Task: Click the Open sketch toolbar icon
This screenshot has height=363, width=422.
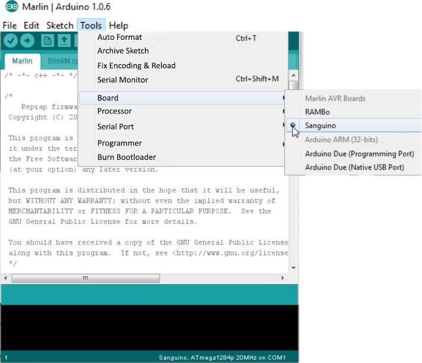Action: point(64,40)
